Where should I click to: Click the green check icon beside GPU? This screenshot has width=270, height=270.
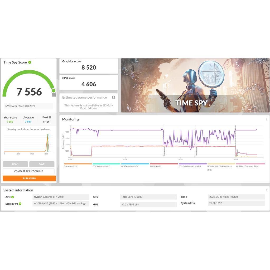pyautogui.click(x=13, y=197)
